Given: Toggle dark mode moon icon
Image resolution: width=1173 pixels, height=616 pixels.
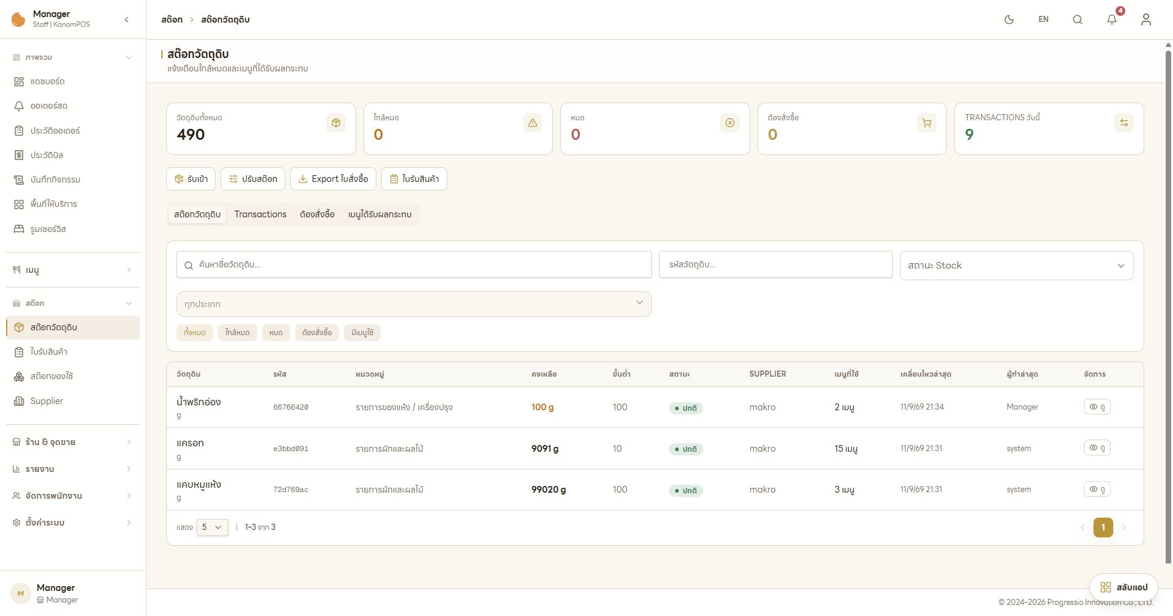Looking at the screenshot, I should pos(1009,20).
